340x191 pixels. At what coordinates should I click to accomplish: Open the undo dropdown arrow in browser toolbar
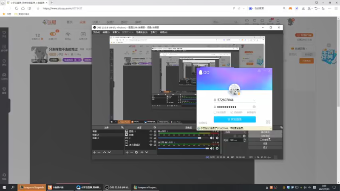[x=319, y=8]
